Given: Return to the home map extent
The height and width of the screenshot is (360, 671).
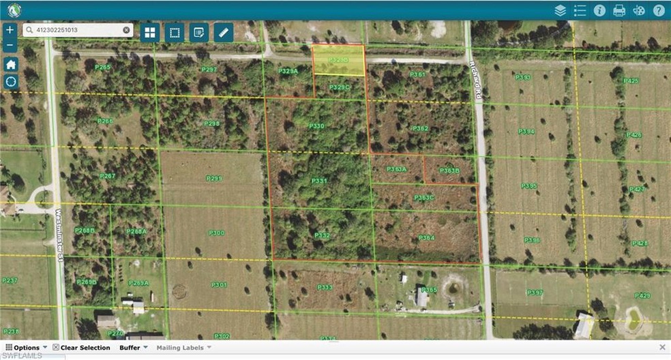Looking at the screenshot, I should tap(10, 64).
